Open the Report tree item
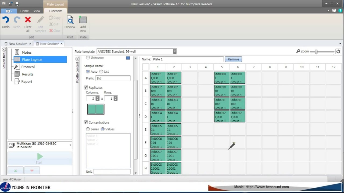344x193 pixels. coord(27,81)
